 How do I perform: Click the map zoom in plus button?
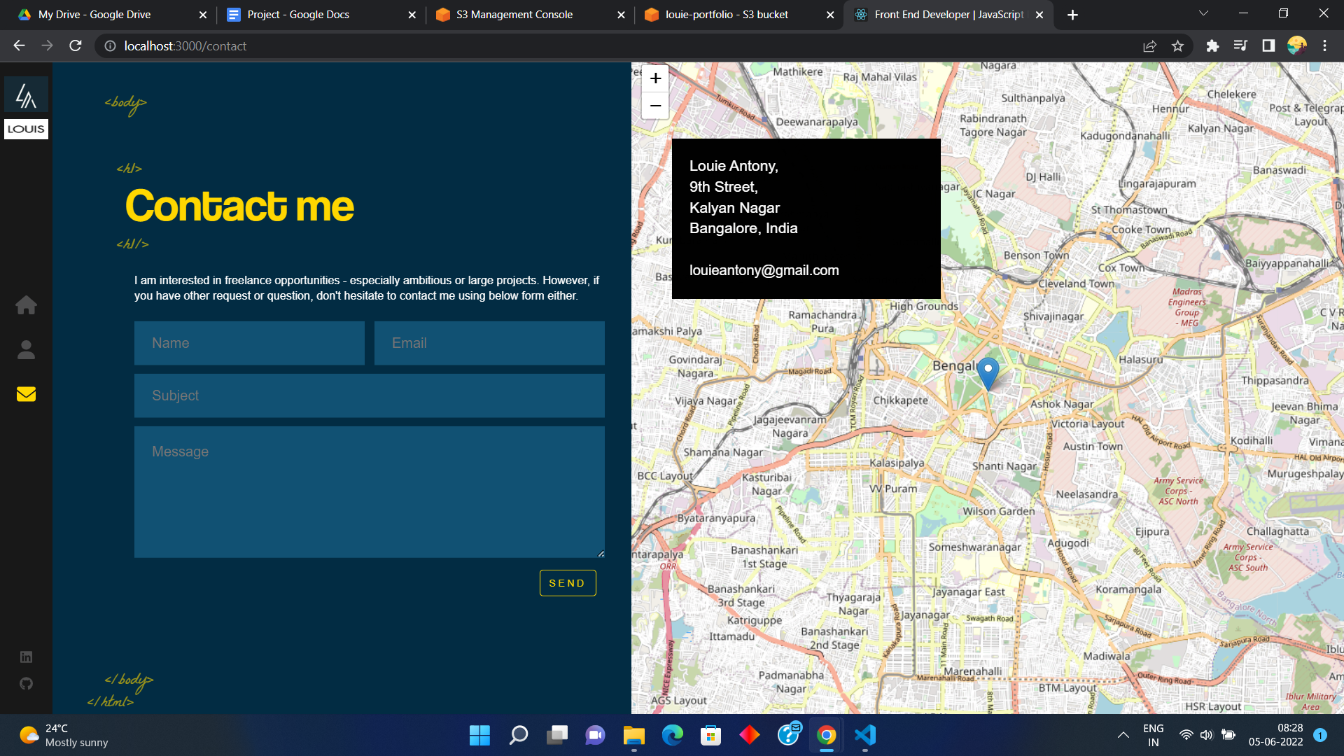coord(655,78)
